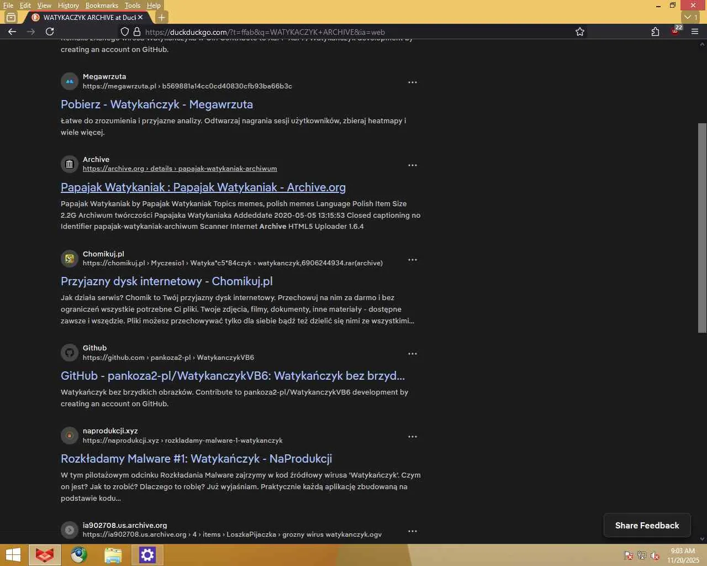Open the GitHub pankoza2-pl/WatykanczykVB6 result
Image resolution: width=707 pixels, height=566 pixels.
(x=233, y=376)
